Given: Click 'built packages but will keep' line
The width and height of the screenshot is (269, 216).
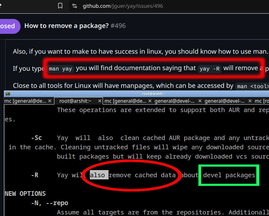Looking at the screenshot, I should 163,157.
